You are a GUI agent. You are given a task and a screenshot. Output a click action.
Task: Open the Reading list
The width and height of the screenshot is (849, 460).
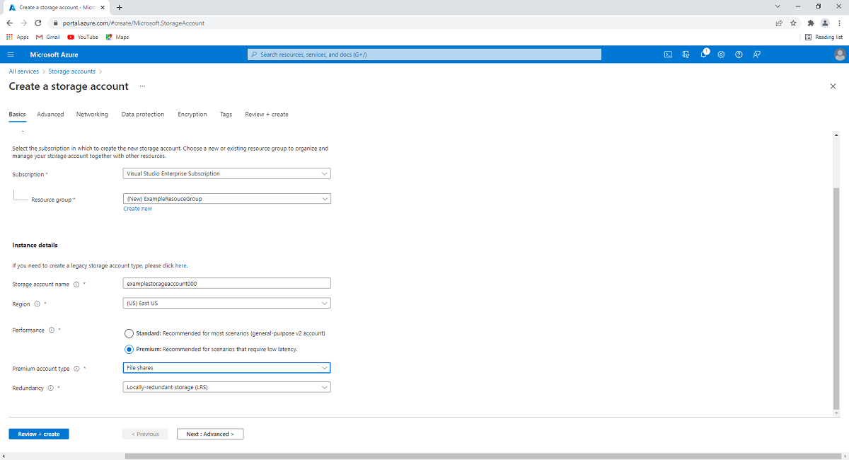click(x=824, y=37)
